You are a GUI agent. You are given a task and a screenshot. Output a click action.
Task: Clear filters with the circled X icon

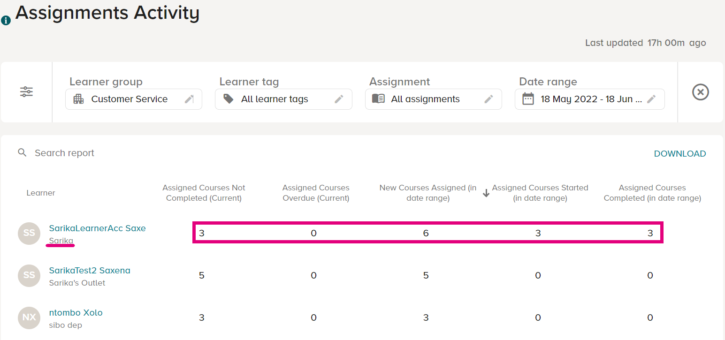click(x=701, y=92)
